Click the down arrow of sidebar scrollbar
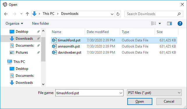This screenshot has height=109, width=187. point(43,84)
